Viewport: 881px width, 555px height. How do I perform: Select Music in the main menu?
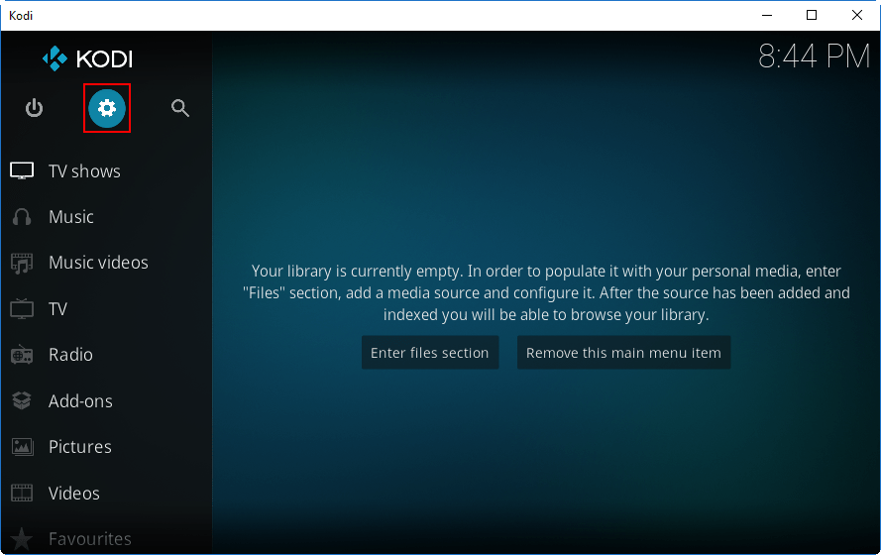coord(70,217)
